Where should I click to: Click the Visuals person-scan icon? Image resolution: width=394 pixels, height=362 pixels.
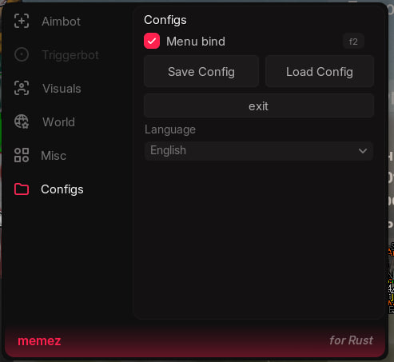(22, 88)
